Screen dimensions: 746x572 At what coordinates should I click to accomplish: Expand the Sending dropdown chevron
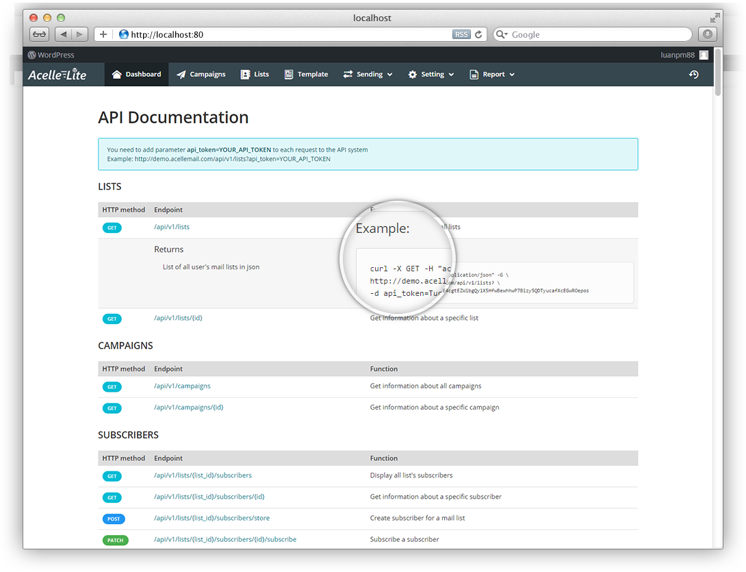389,75
